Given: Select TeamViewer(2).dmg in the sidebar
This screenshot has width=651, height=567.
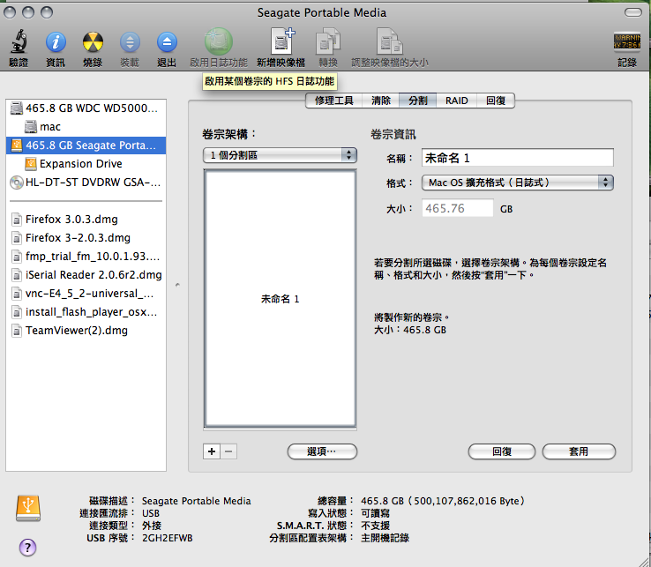Looking at the screenshot, I should click(86, 331).
